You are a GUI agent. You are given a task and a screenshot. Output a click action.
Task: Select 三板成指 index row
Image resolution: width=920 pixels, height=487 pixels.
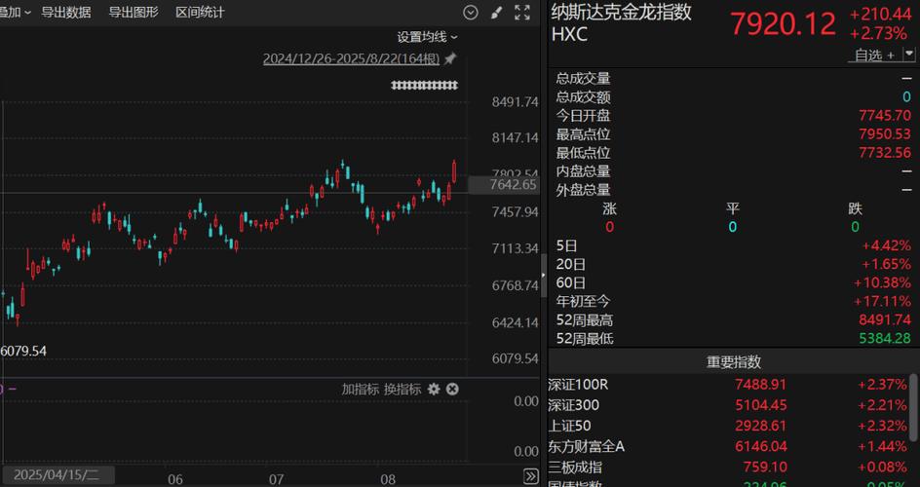point(728,468)
